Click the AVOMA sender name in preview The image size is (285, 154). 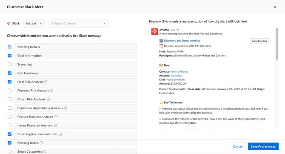[164, 30]
